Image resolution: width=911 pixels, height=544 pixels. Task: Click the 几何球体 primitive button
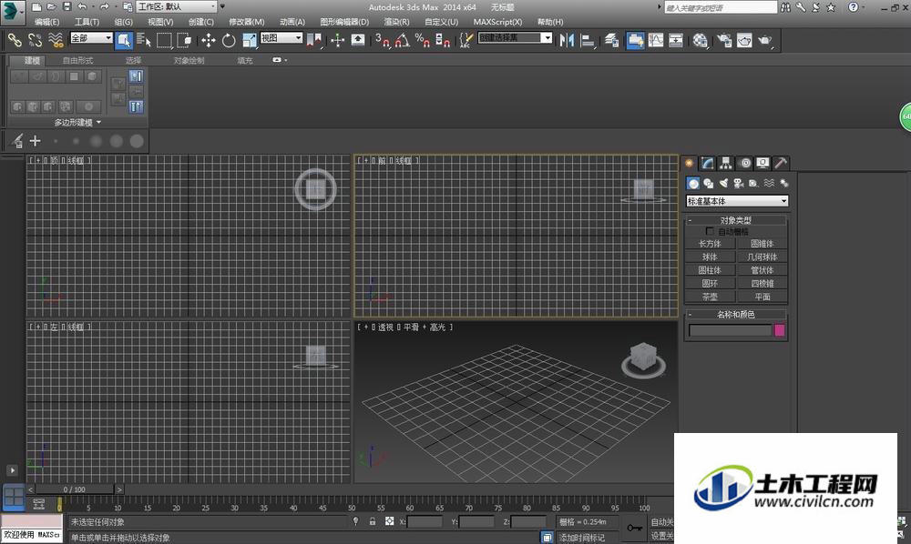point(763,257)
